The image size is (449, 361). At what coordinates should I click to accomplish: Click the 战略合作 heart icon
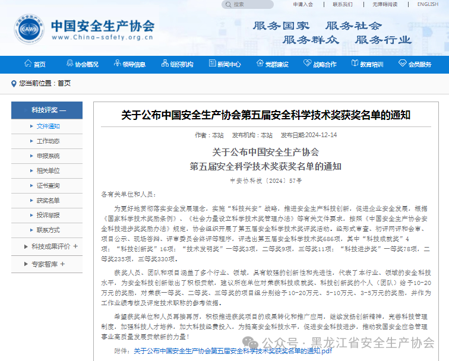point(307,64)
